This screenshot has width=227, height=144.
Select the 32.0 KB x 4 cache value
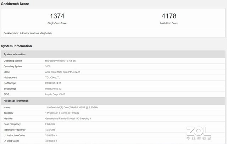[51, 136]
